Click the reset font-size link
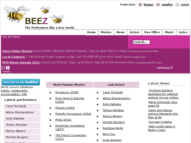Image resolution: width=191 pixels, height=143 pixels. point(185,5)
